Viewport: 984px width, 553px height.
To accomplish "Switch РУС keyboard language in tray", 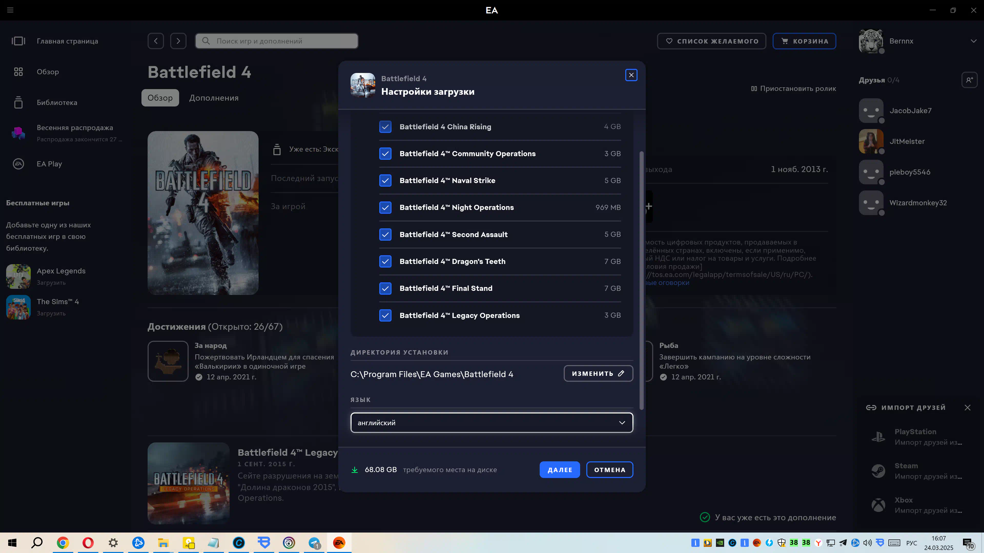I will (911, 543).
